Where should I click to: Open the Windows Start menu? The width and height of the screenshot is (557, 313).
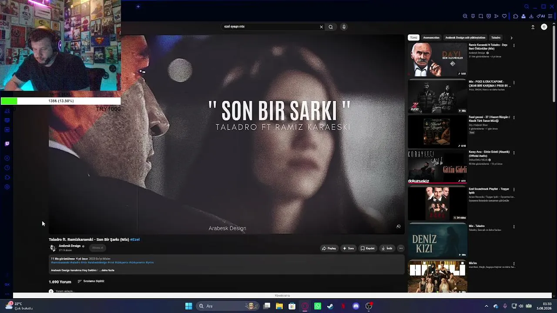pos(188,306)
